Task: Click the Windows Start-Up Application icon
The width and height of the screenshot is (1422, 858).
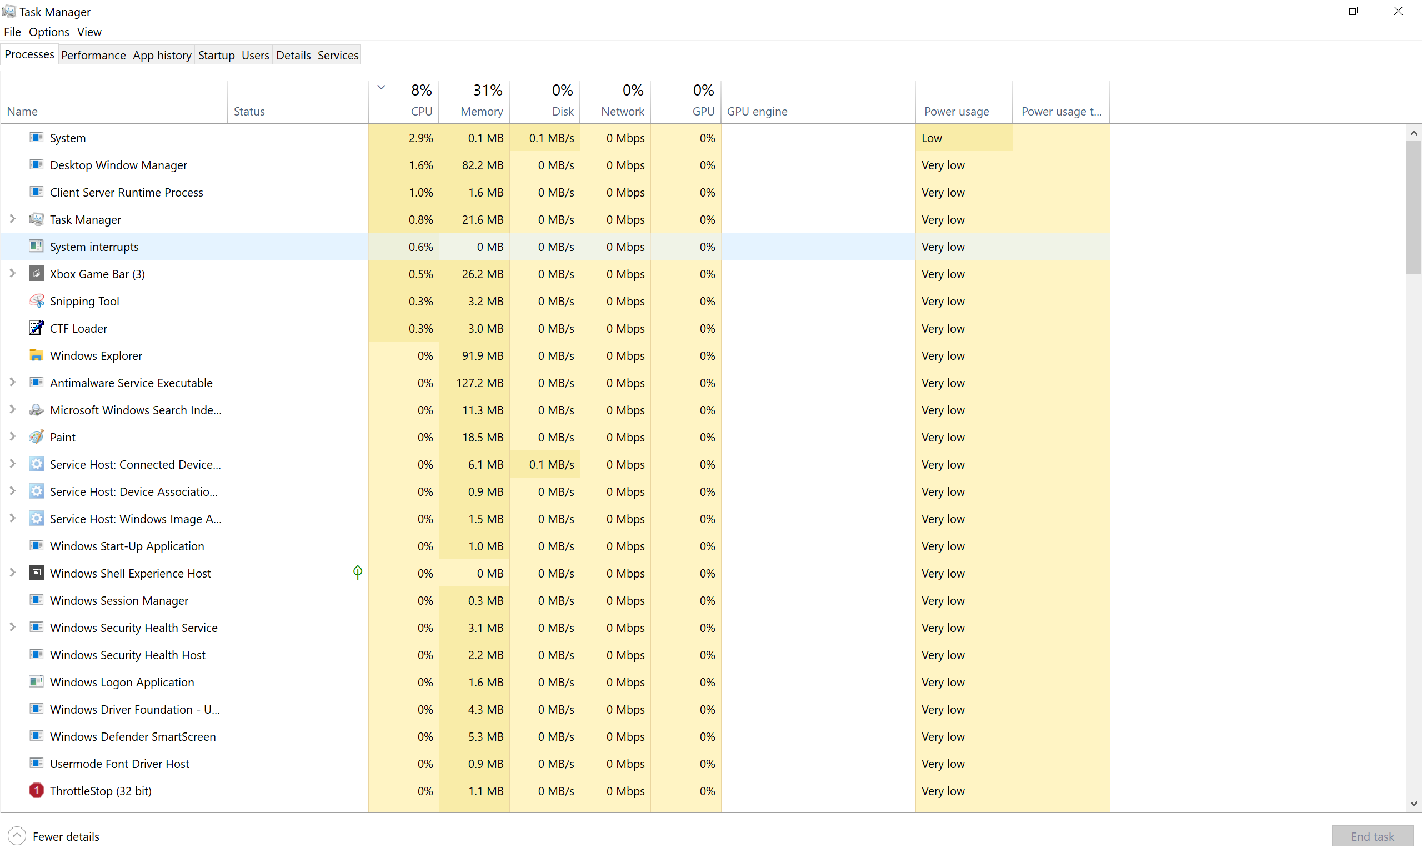Action: [x=36, y=545]
